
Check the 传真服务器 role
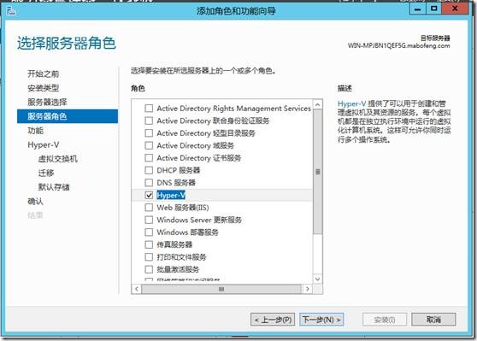[149, 244]
